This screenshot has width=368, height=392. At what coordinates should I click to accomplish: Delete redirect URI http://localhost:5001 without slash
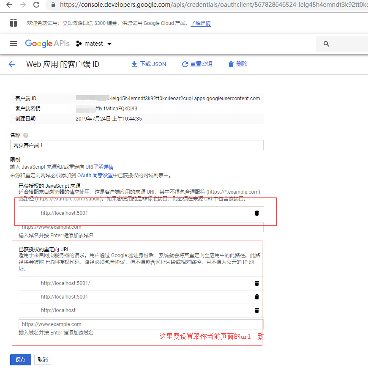(x=257, y=297)
